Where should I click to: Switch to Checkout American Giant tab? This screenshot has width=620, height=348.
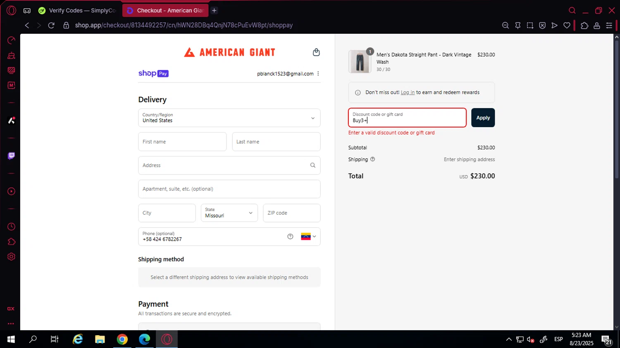[165, 10]
